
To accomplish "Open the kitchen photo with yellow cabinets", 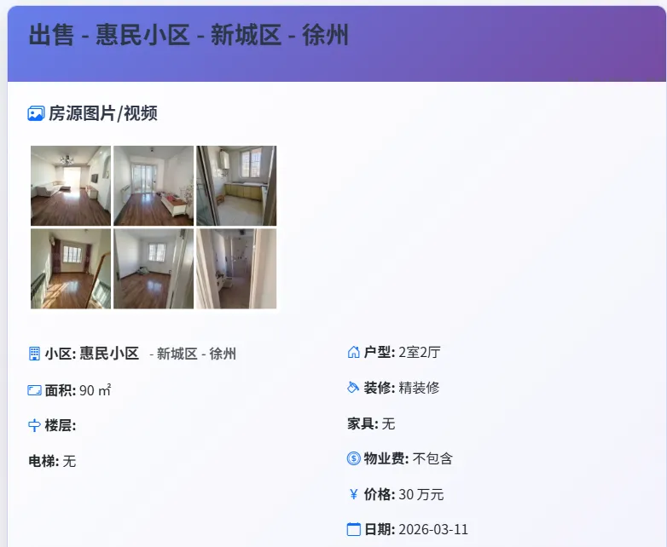I will (236, 186).
